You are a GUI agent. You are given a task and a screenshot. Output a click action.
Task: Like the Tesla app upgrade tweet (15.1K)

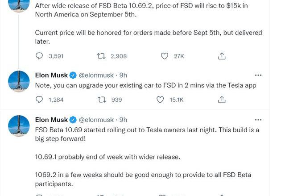[x=160, y=100]
